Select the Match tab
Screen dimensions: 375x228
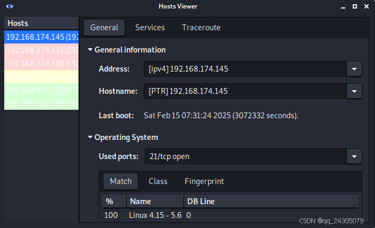pyautogui.click(x=120, y=181)
